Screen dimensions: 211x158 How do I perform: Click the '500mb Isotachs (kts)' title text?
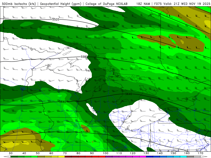[19, 4]
